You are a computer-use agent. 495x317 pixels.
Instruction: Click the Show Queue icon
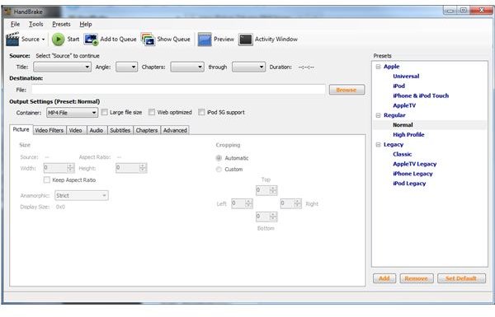148,40
